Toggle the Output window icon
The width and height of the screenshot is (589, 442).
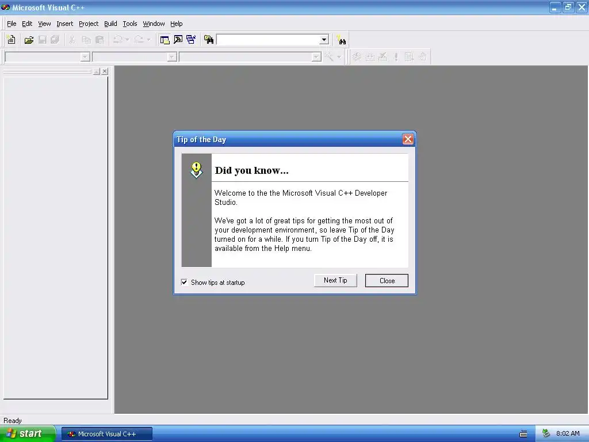(178, 40)
